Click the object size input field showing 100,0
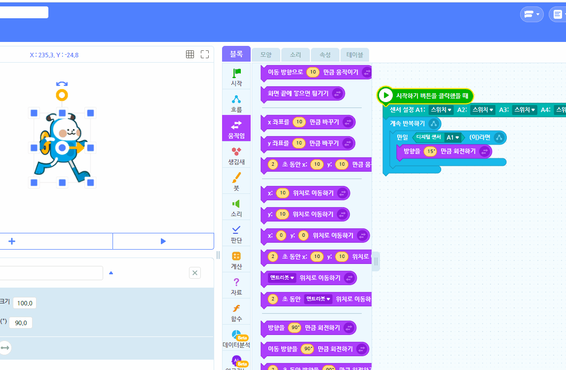This screenshot has height=370, width=566. click(x=25, y=303)
